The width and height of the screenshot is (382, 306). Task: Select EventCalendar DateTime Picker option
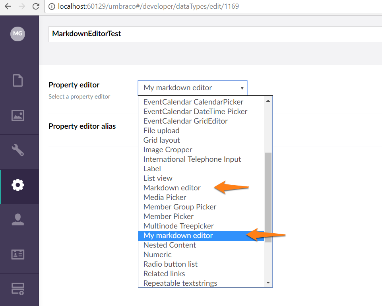click(x=201, y=111)
